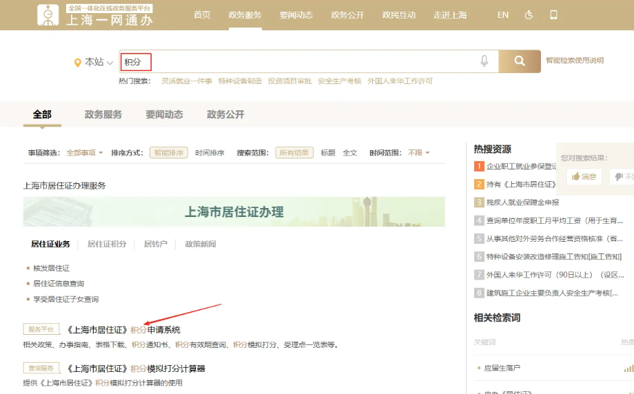Switch to the 居住证积分 sub-tab
The width and height of the screenshot is (634, 394).
coord(107,244)
